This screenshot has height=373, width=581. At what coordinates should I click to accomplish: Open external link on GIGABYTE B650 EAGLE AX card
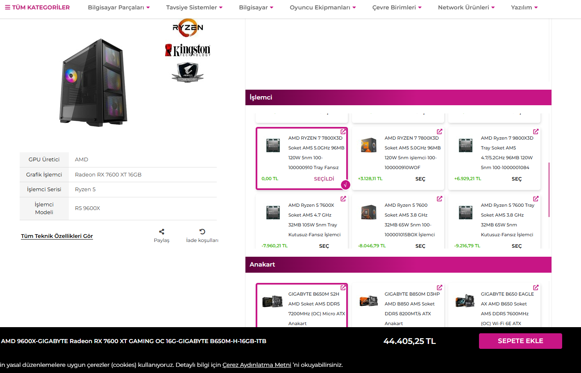536,287
